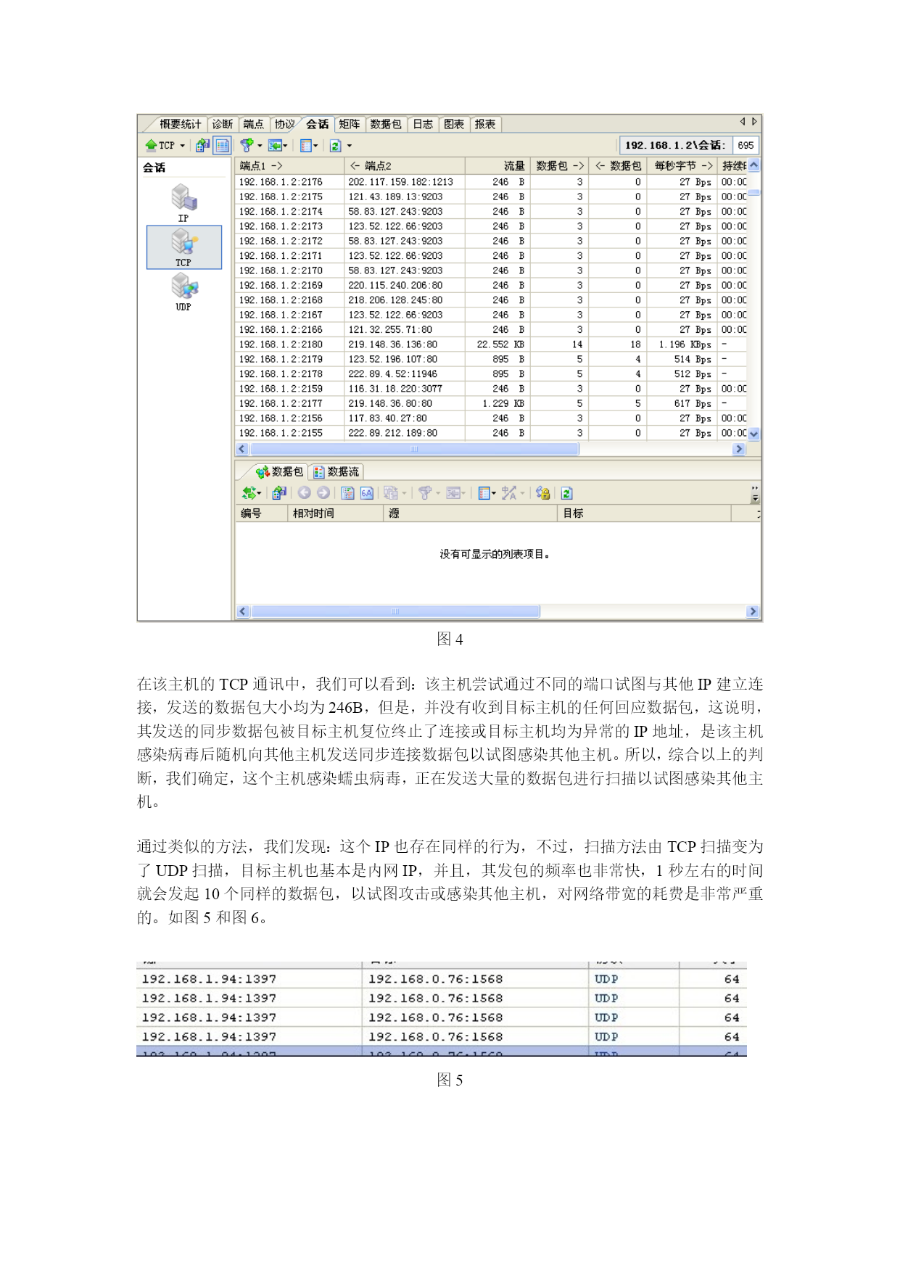Select the row with endpoint 192.168.1.2:2180
The width and height of the screenshot is (900, 1272).
491,344
